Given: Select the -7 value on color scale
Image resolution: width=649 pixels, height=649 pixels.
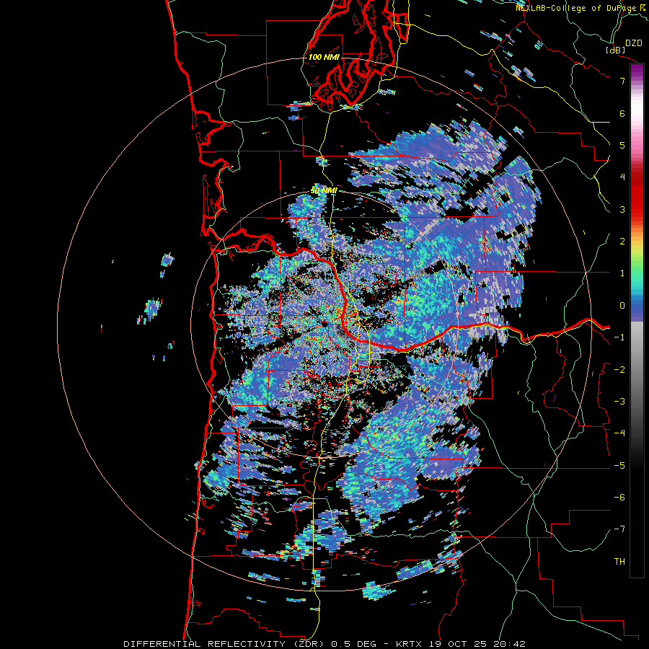Looking at the screenshot, I should (619, 529).
